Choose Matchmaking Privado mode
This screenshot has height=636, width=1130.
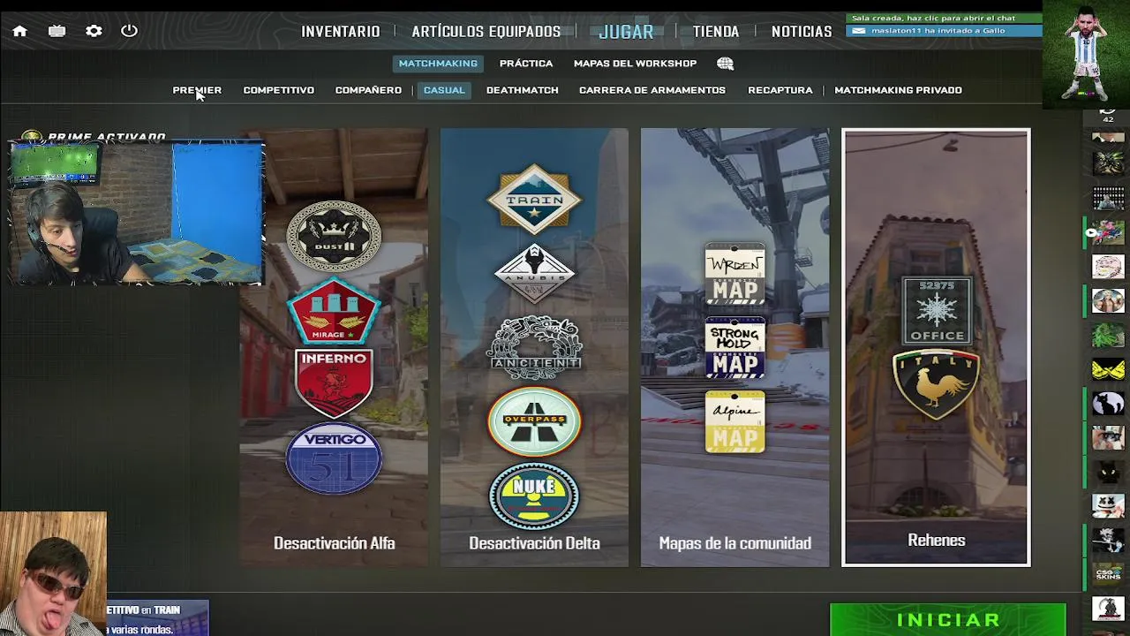pos(898,90)
